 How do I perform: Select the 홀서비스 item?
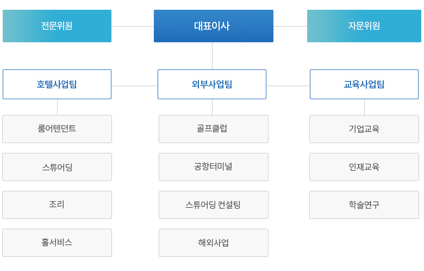57,243
